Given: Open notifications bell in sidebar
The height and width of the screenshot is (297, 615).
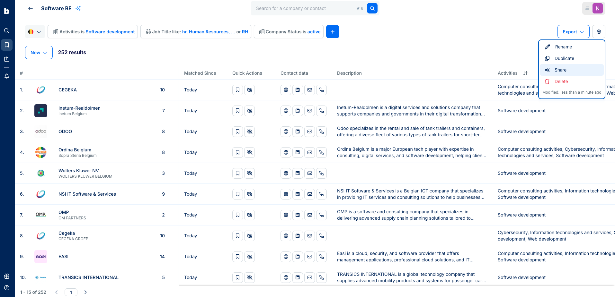Looking at the screenshot, I should 7,76.
